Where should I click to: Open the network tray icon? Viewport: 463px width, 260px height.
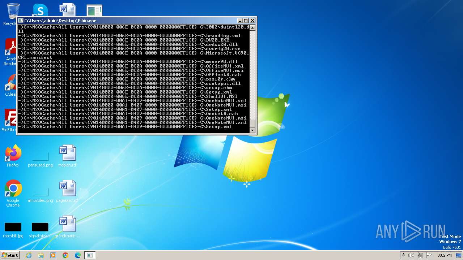[420, 255]
